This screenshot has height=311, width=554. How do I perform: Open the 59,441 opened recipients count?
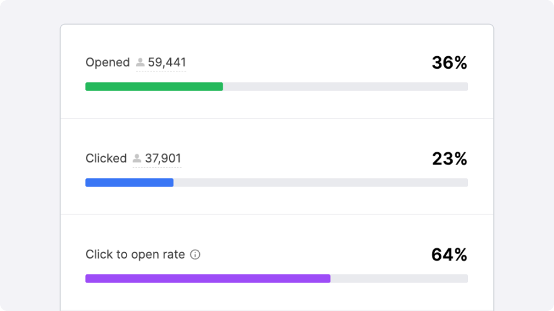click(x=167, y=63)
